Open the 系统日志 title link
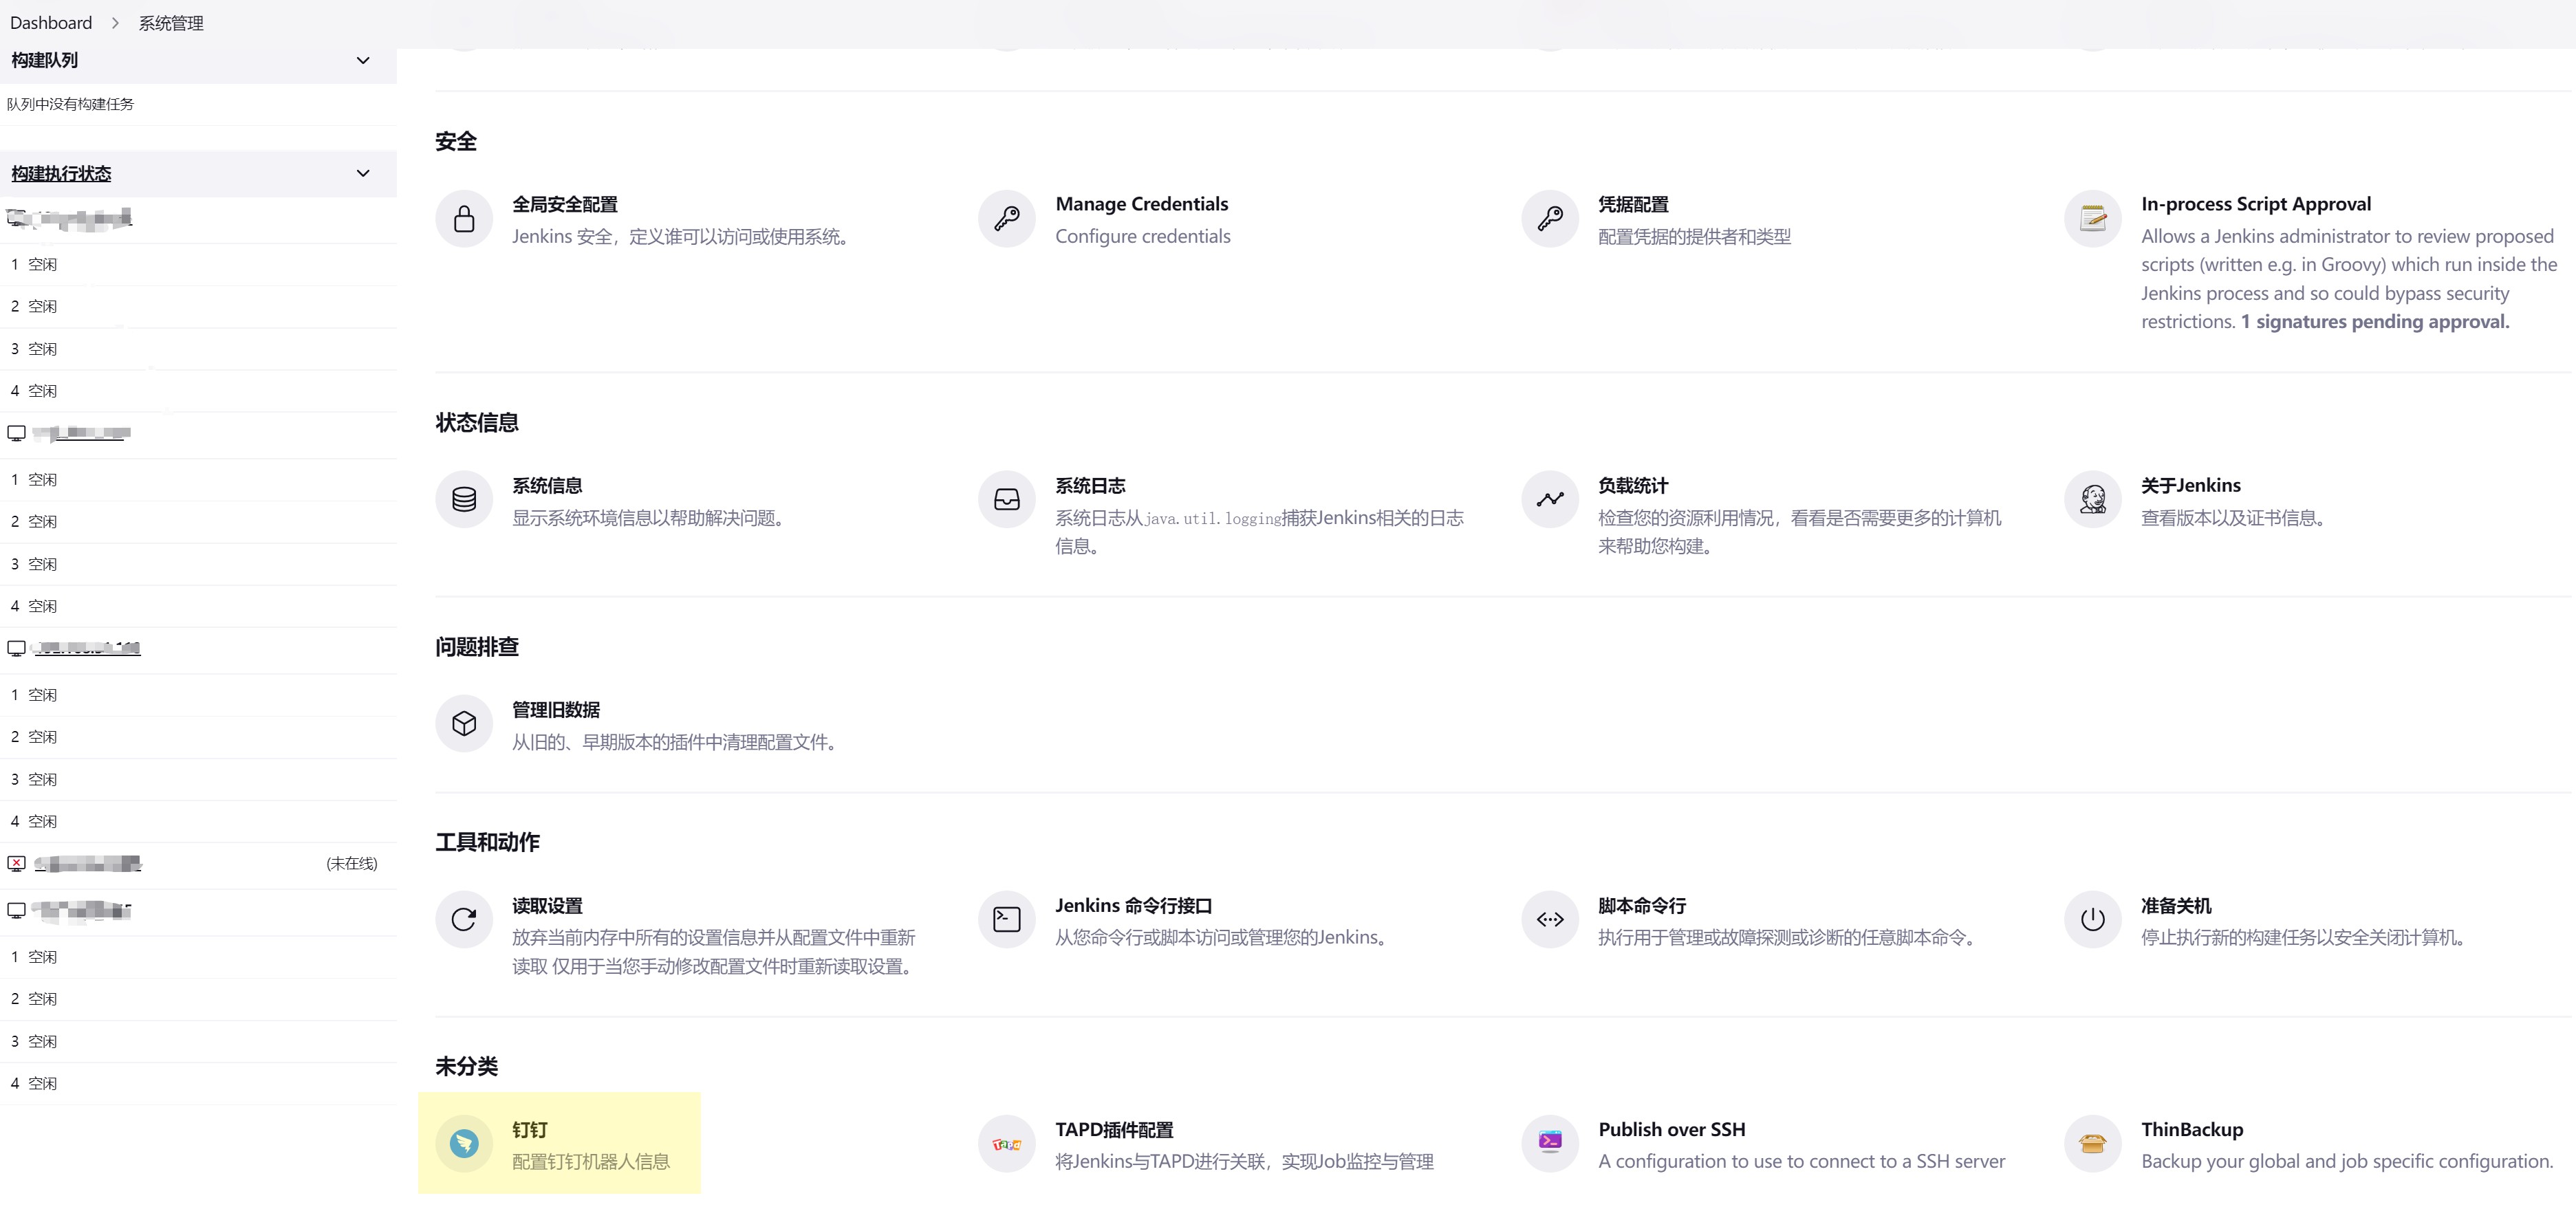Screen dimensions: 2576x1209 [1090, 486]
